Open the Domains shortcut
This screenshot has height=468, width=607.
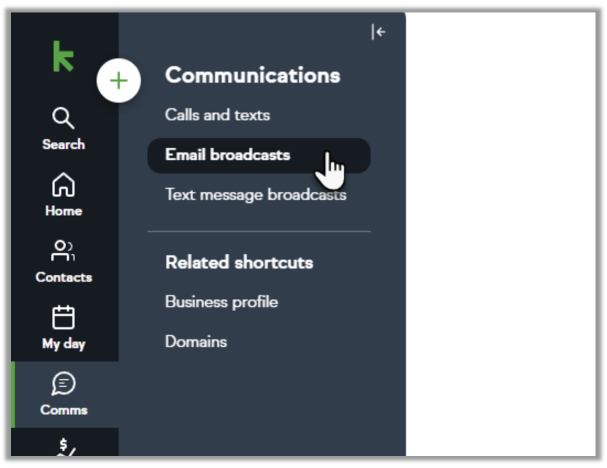[x=196, y=342]
